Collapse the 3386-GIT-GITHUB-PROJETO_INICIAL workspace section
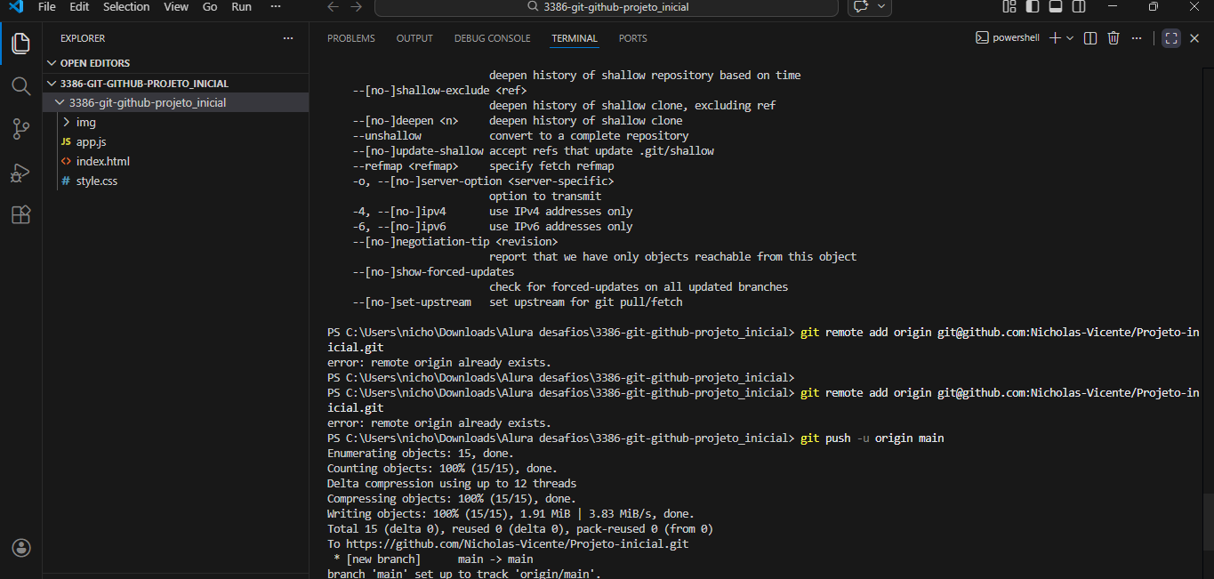1214x579 pixels. point(176,83)
